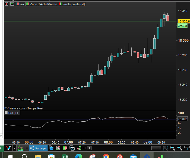The height and width of the screenshot is (158, 190).
Task: Open the green-red order book icon
Action: pyautogui.click(x=65, y=148)
